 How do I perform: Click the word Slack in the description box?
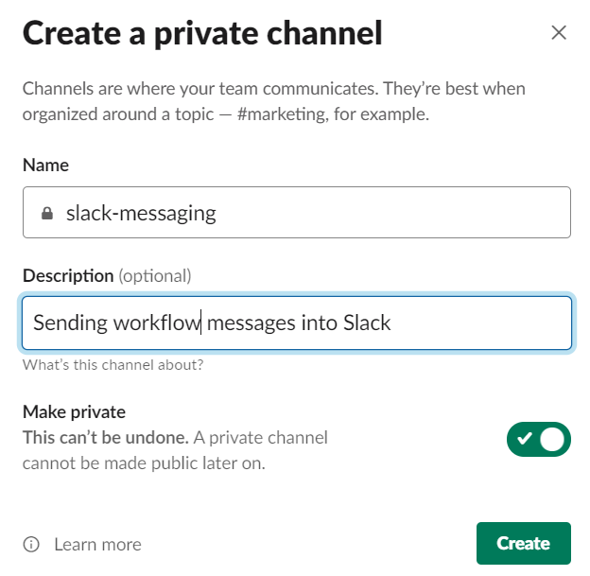pos(367,323)
